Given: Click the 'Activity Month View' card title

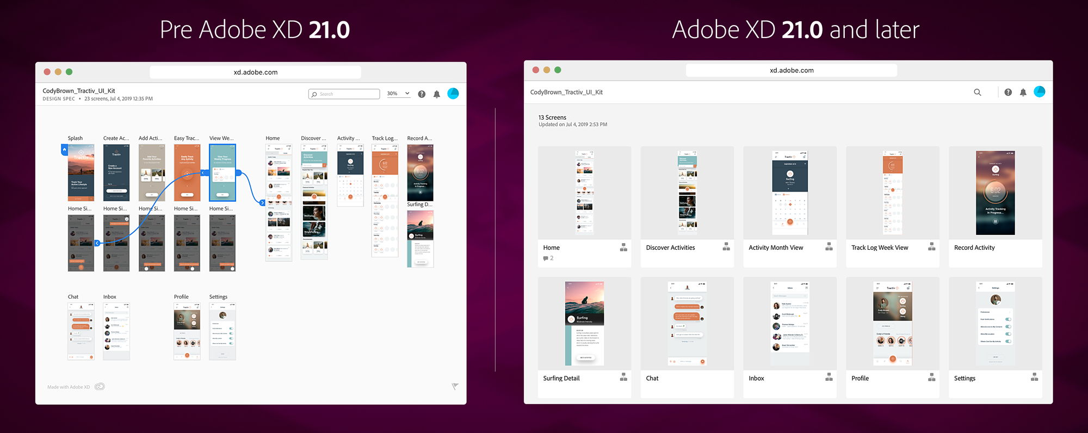Looking at the screenshot, I should pos(776,248).
